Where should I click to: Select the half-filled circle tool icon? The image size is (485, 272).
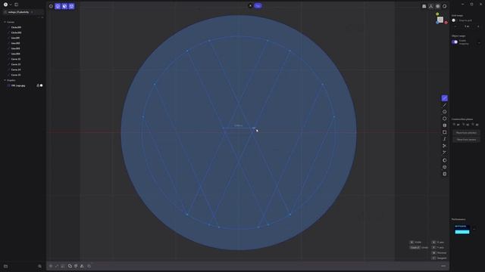(x=445, y=160)
